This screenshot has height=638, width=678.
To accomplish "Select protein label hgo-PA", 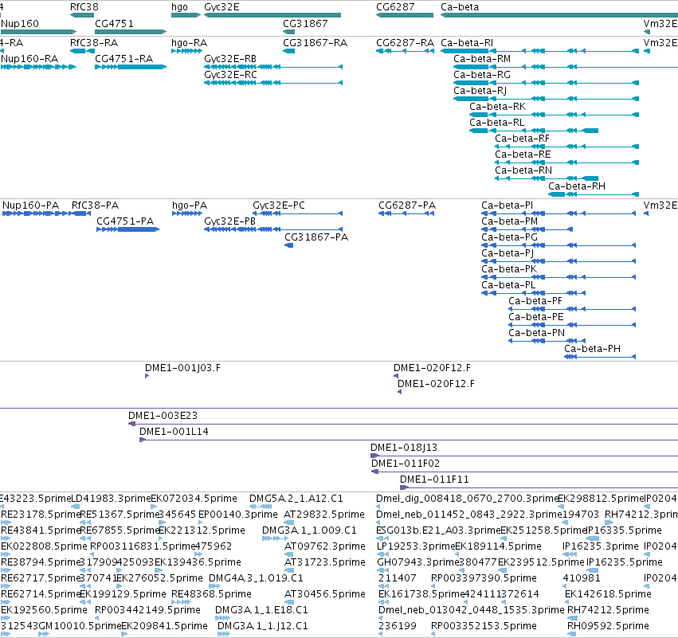I will tap(190, 205).
